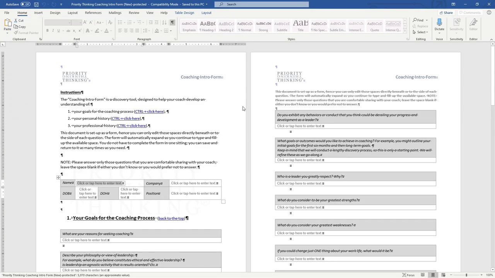Click the Increase Indent icon

[157, 22]
